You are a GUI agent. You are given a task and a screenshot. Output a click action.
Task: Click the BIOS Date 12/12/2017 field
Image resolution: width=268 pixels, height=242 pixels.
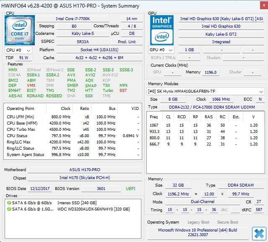coord(40,189)
